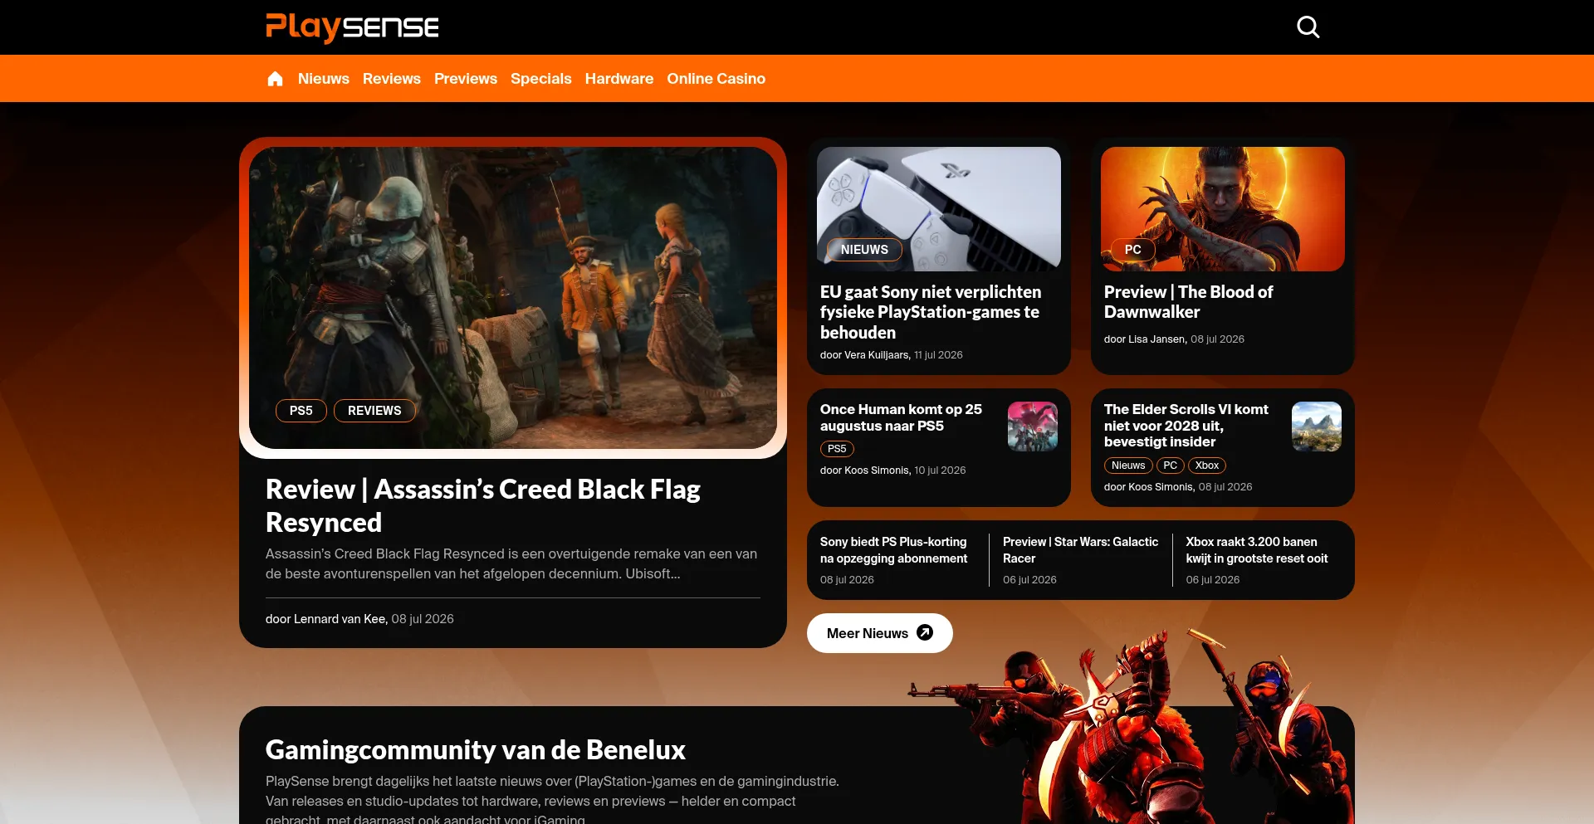Image resolution: width=1594 pixels, height=824 pixels.
Task: Click the Once Human small thumbnail
Action: point(1033,427)
